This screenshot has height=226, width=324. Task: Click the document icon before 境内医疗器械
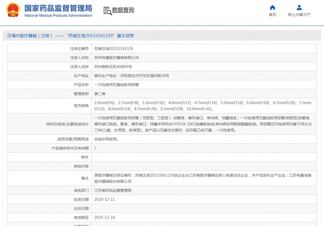pos(9,36)
